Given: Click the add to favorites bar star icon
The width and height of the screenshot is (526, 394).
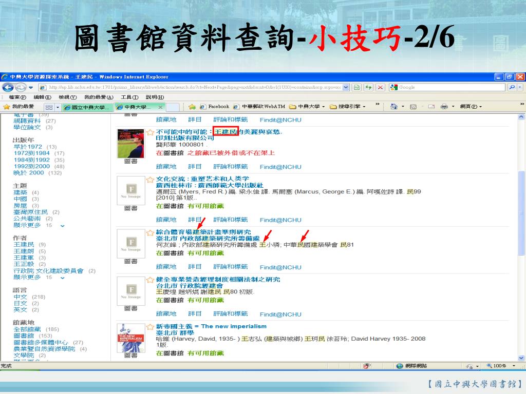Looking at the screenshot, I should tap(192, 107).
